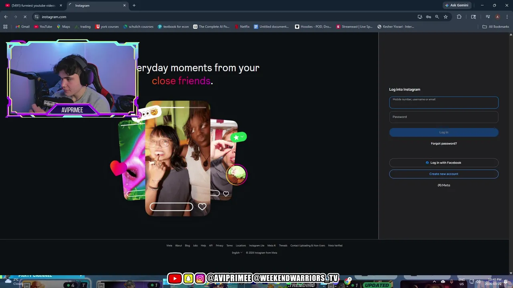Viewport: 513px width, 288px height.
Task: Close the YouTube tab
Action: pyautogui.click(x=61, y=5)
